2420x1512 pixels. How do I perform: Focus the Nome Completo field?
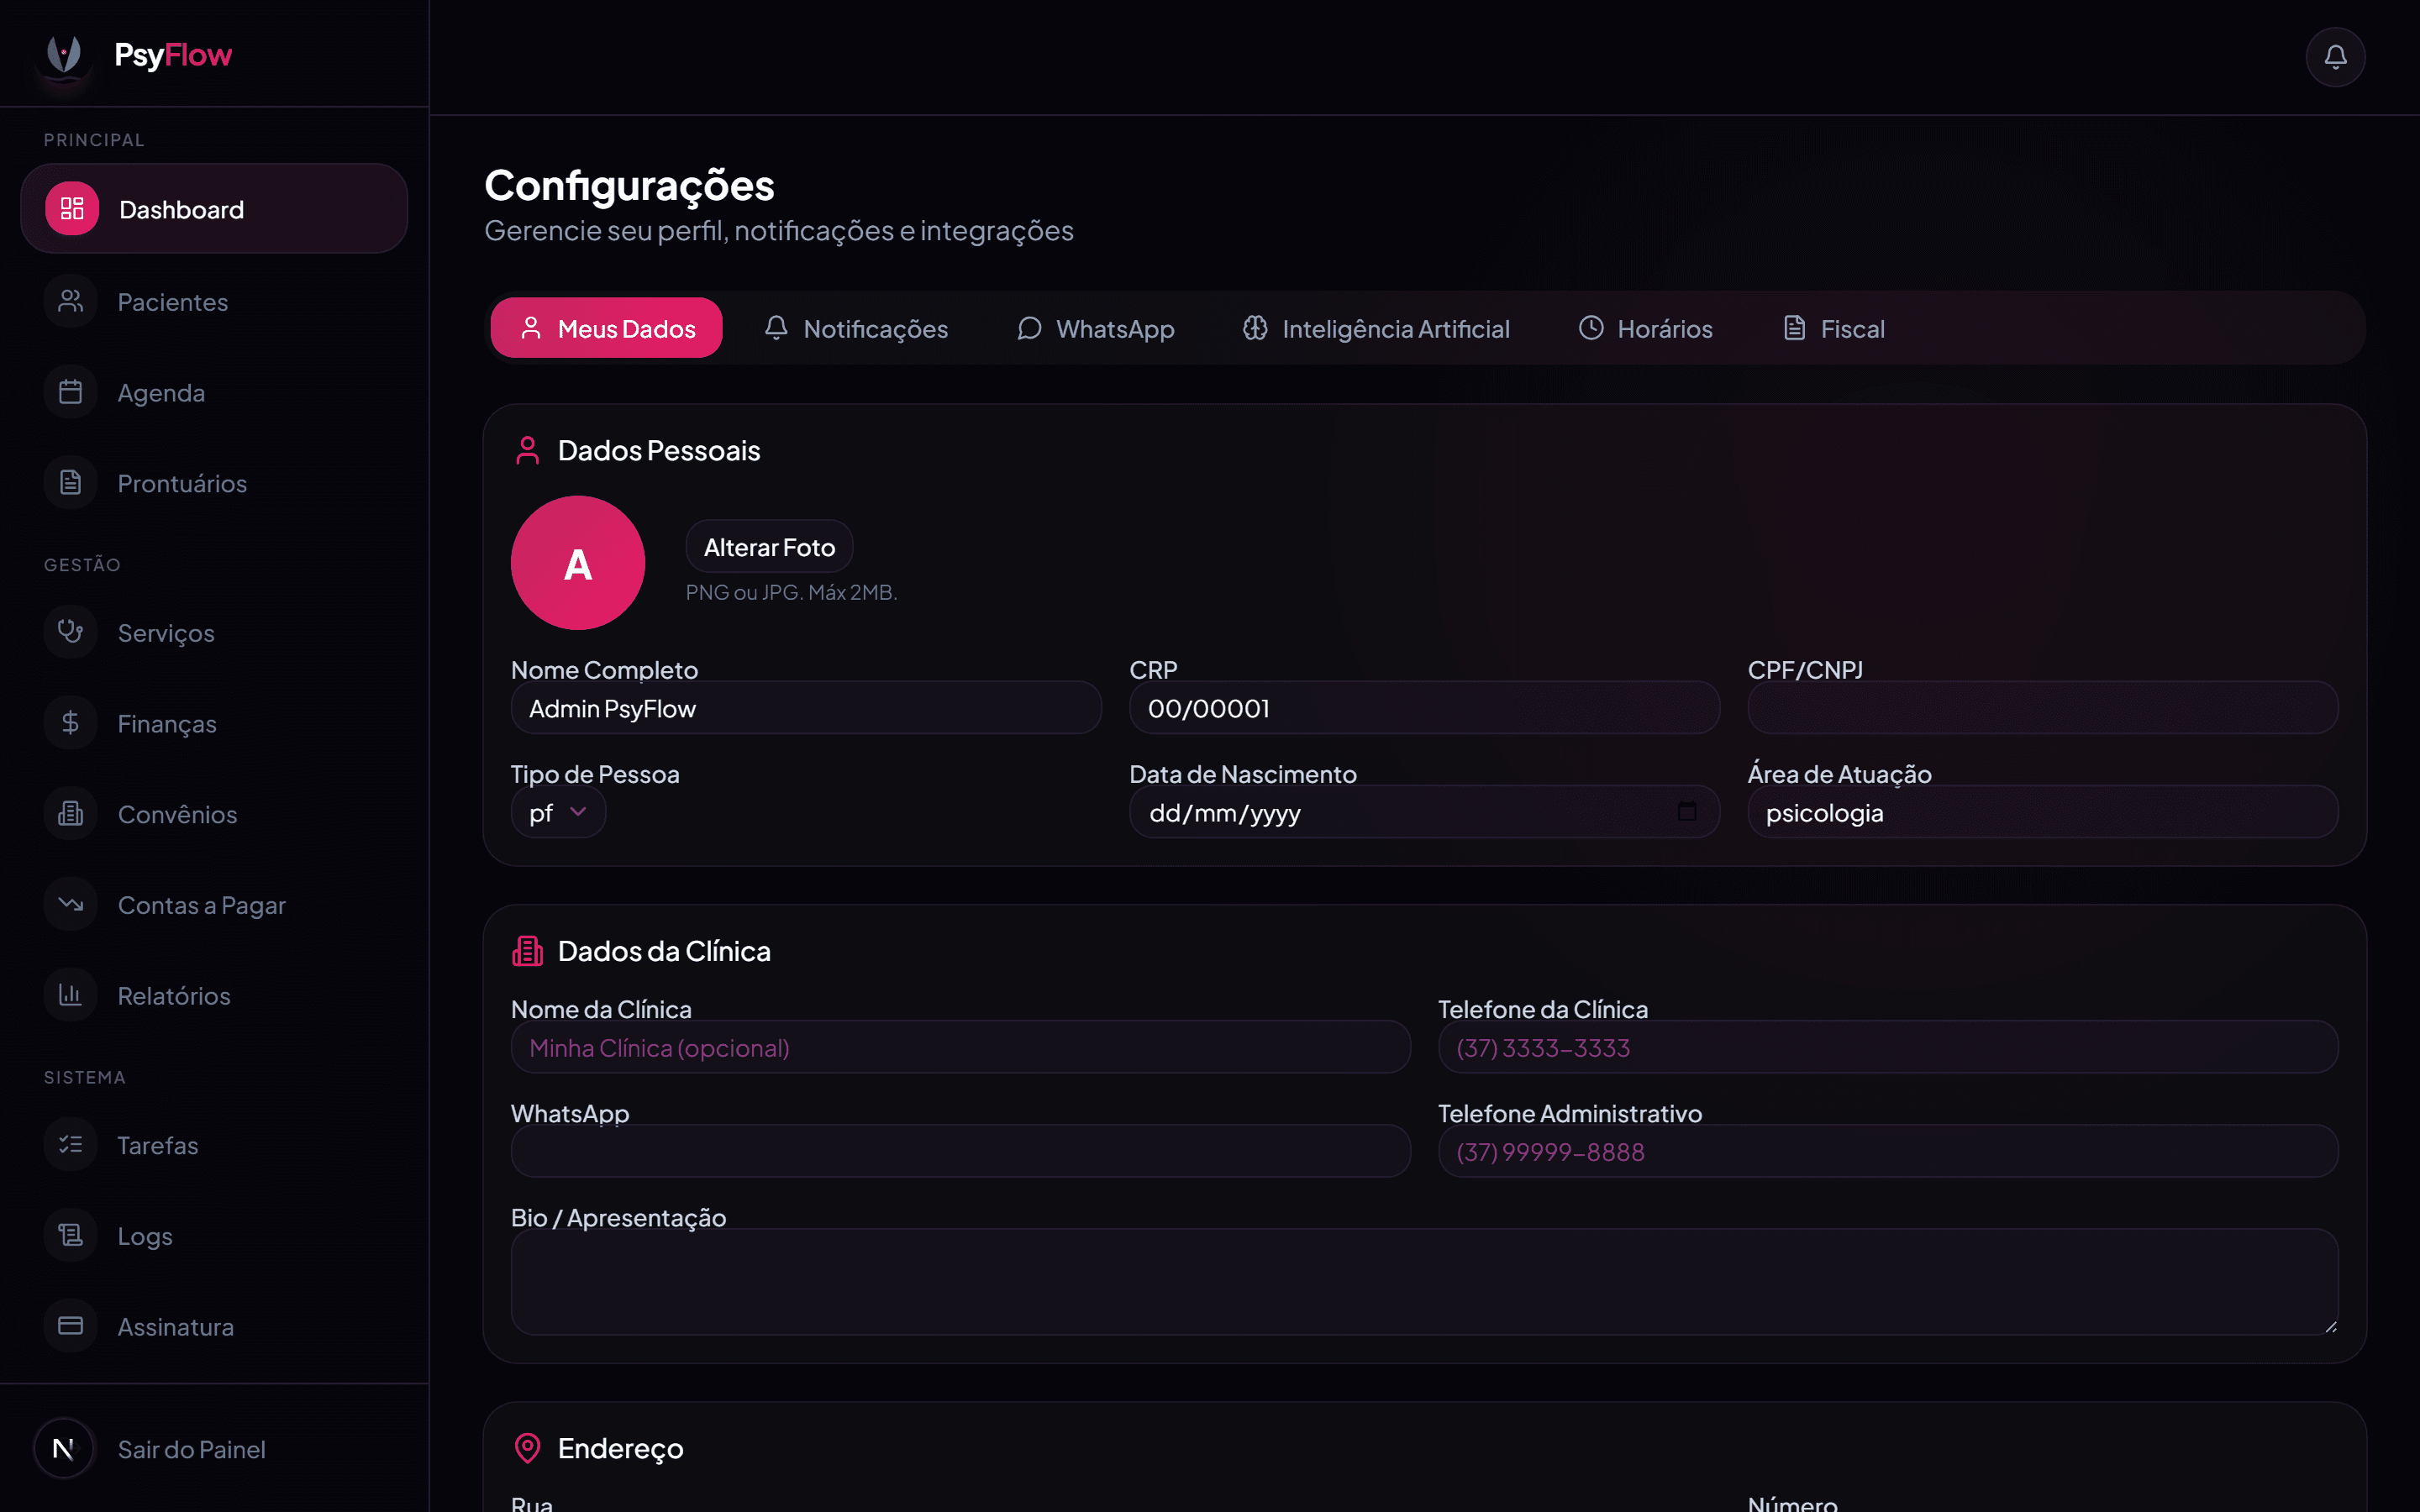coord(806,708)
